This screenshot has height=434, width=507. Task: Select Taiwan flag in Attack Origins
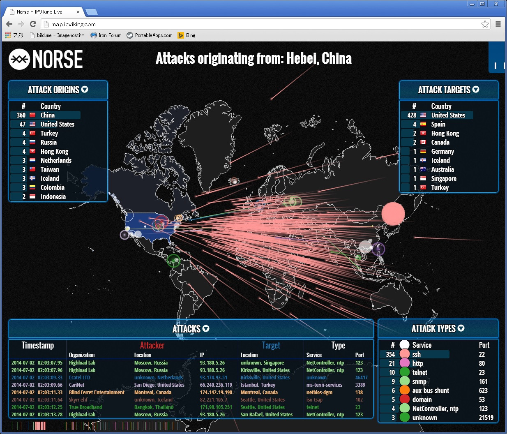(x=32, y=169)
